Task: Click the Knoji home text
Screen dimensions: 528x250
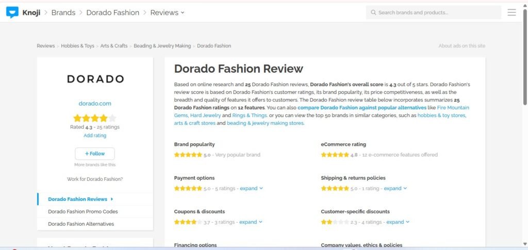Action: pos(31,12)
